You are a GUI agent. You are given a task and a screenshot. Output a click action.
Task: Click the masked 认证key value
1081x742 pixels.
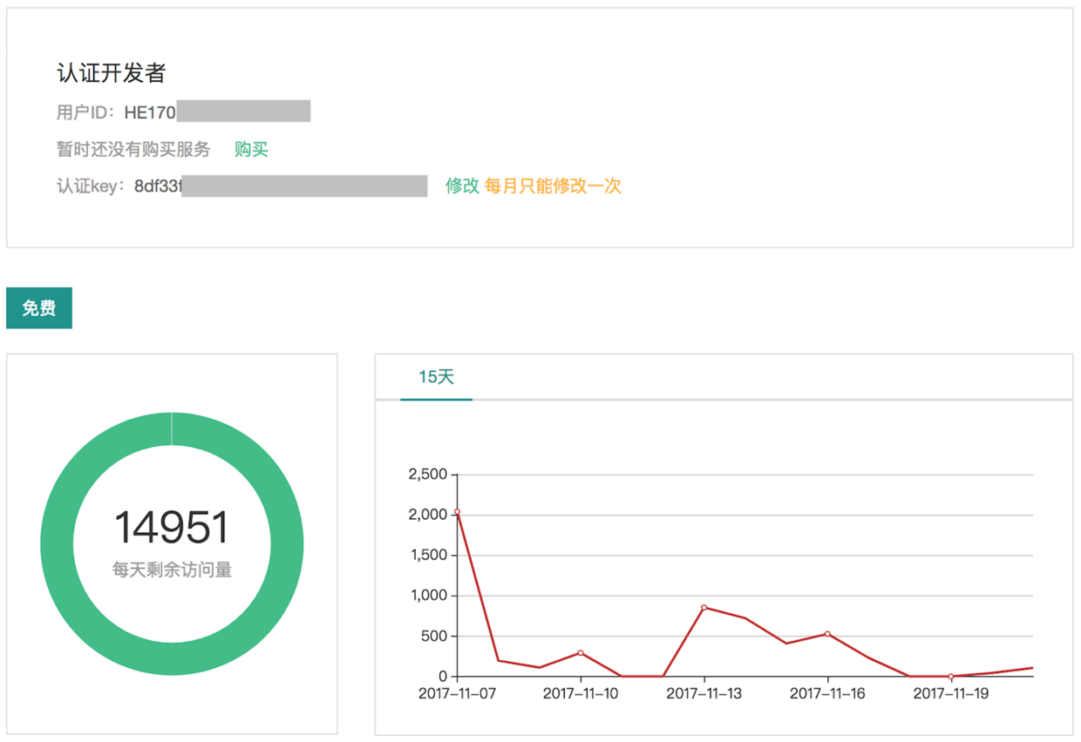[x=304, y=185]
